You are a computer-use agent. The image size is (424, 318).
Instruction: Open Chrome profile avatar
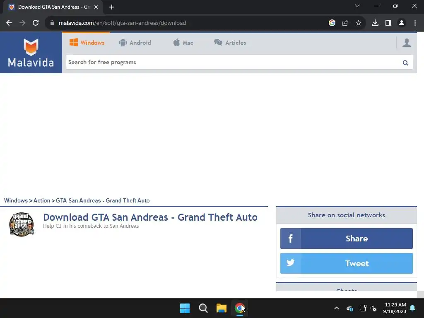402,23
